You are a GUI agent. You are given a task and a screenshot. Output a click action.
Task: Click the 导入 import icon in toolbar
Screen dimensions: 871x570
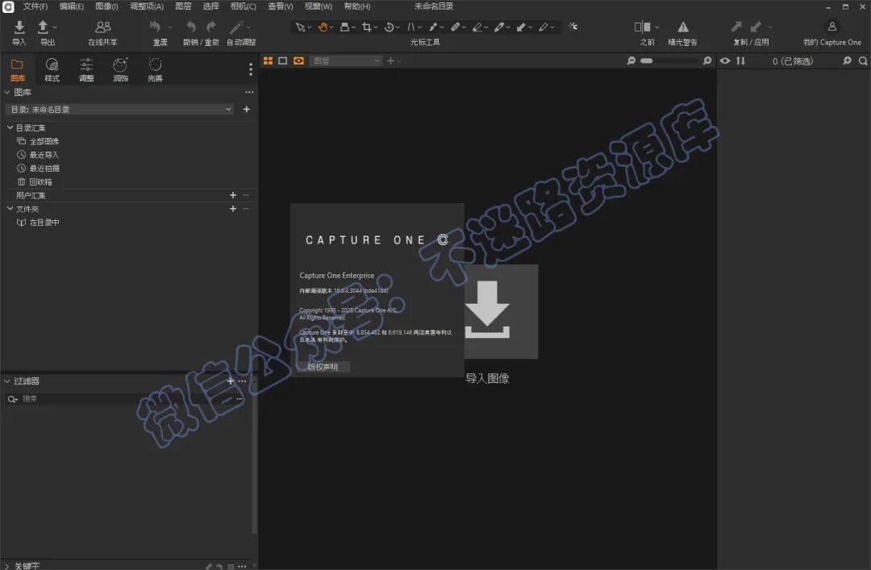(x=19, y=27)
